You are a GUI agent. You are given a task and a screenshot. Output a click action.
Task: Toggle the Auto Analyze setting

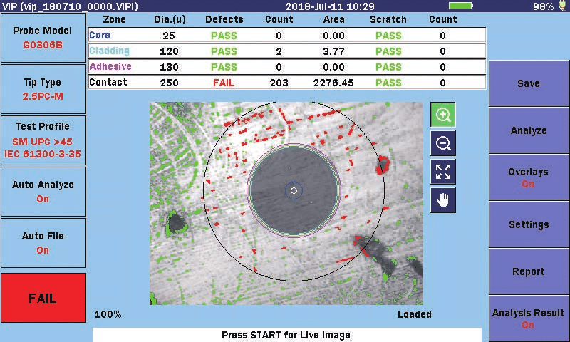point(43,192)
